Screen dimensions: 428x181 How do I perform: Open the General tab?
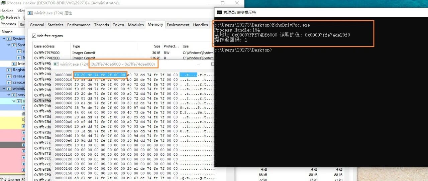(x=37, y=25)
